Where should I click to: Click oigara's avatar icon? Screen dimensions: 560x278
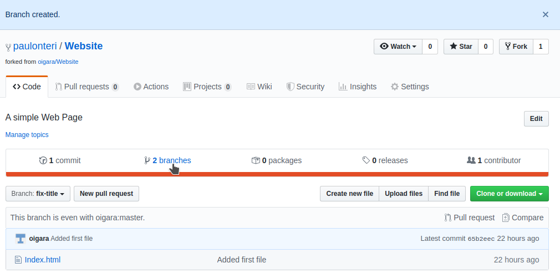pyautogui.click(x=21, y=239)
